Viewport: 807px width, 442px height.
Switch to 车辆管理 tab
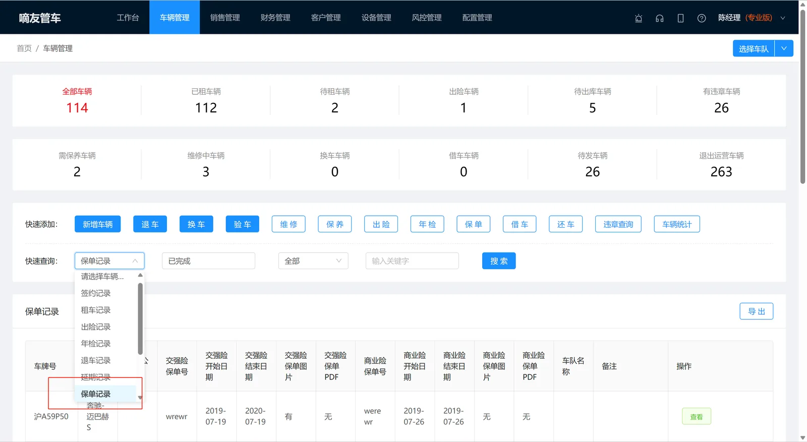175,17
